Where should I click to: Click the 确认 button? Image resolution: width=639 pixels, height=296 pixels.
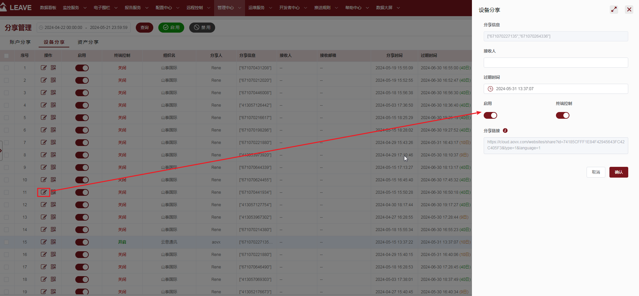[618, 172]
